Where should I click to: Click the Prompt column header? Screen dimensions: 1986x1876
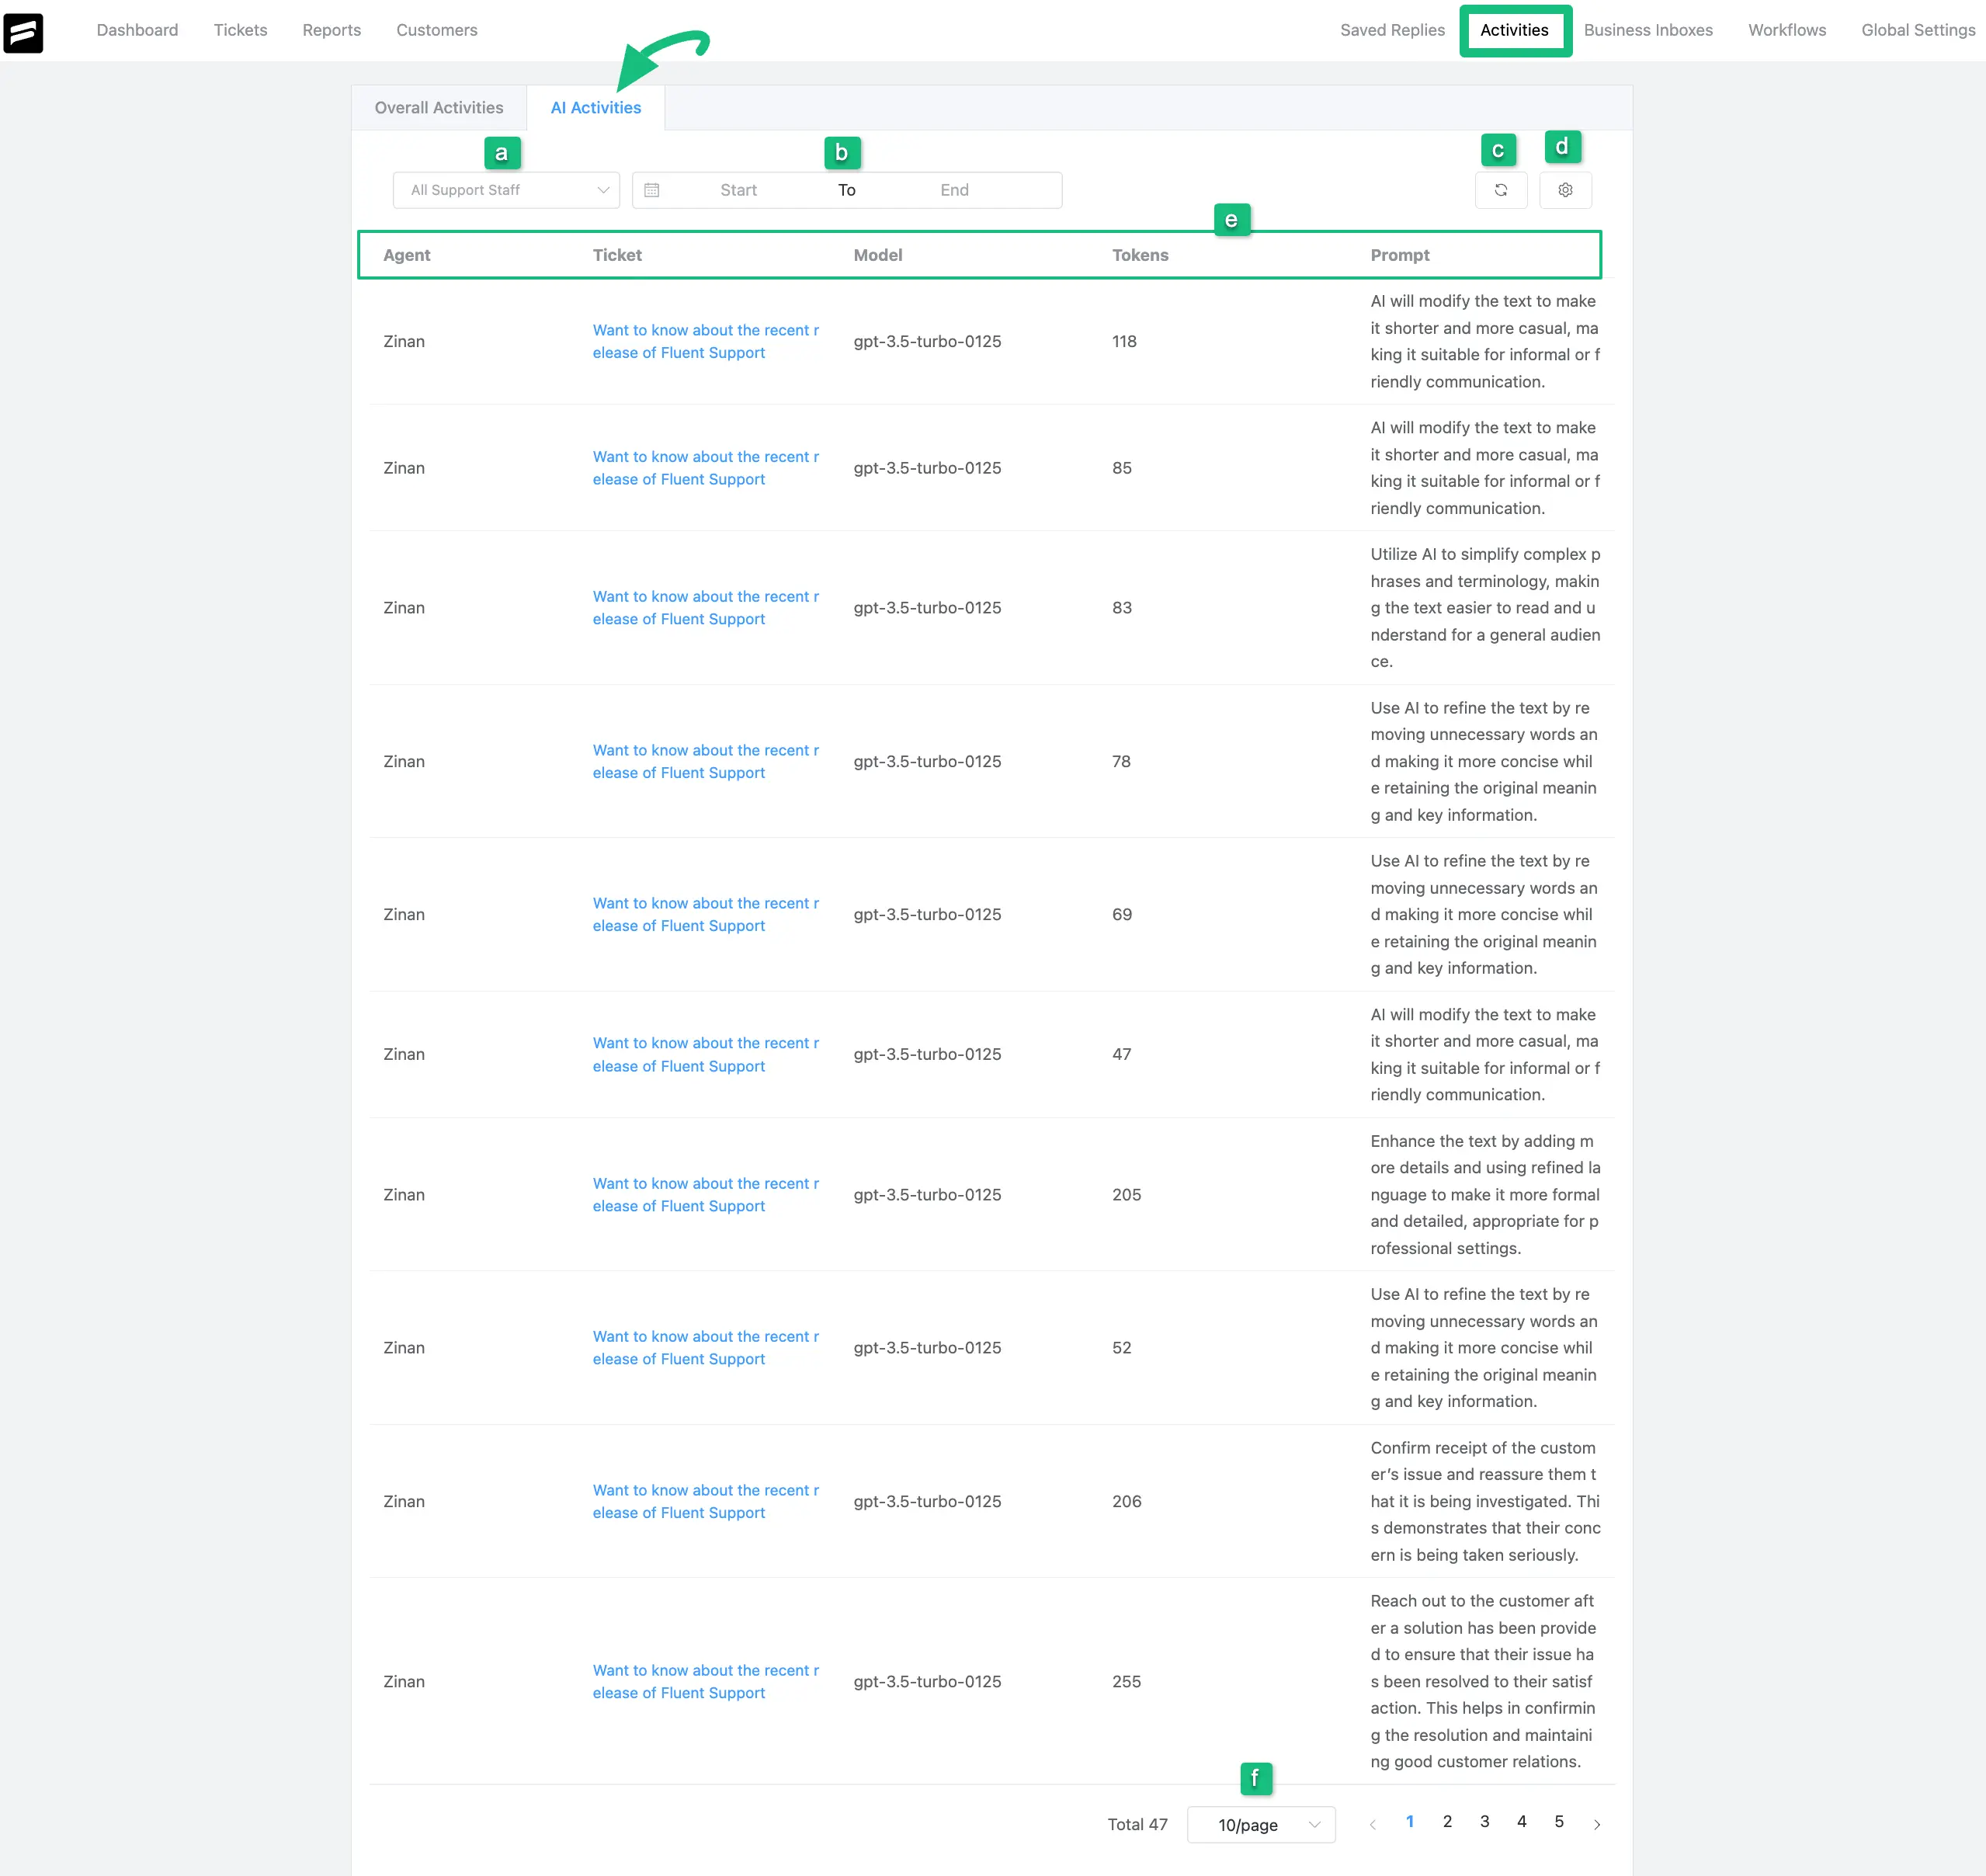coord(1400,255)
